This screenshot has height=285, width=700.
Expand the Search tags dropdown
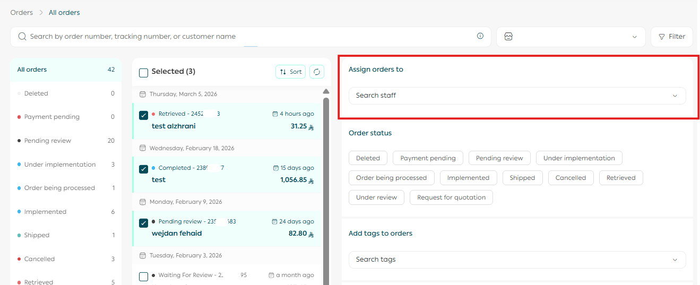tap(516, 260)
